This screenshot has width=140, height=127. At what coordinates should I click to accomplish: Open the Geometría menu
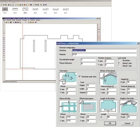tap(9, 20)
